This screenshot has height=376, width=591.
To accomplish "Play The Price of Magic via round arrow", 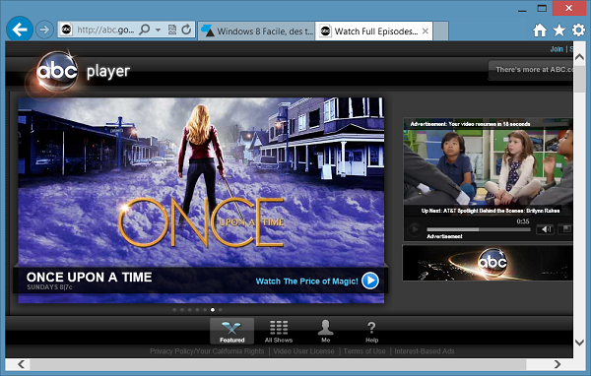I will 370,281.
